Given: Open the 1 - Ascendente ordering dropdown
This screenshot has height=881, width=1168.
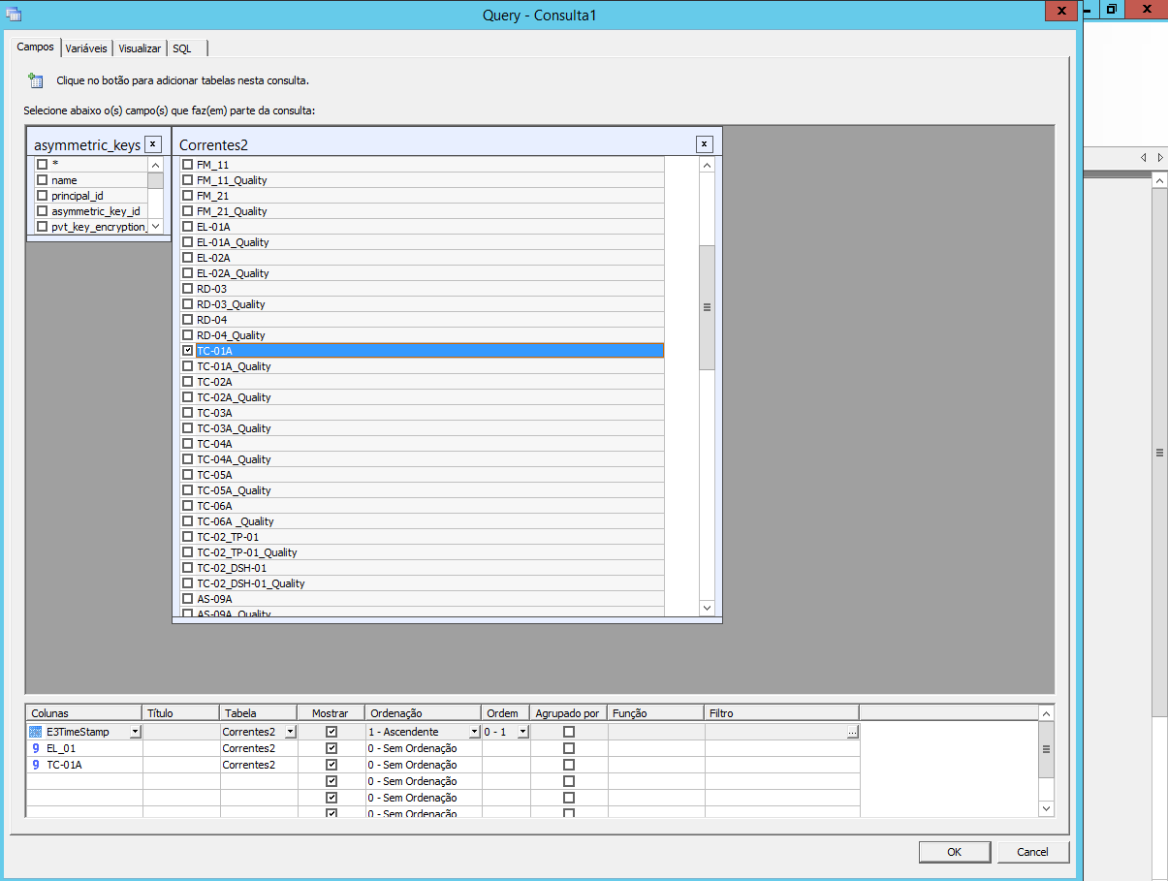Looking at the screenshot, I should (x=474, y=732).
